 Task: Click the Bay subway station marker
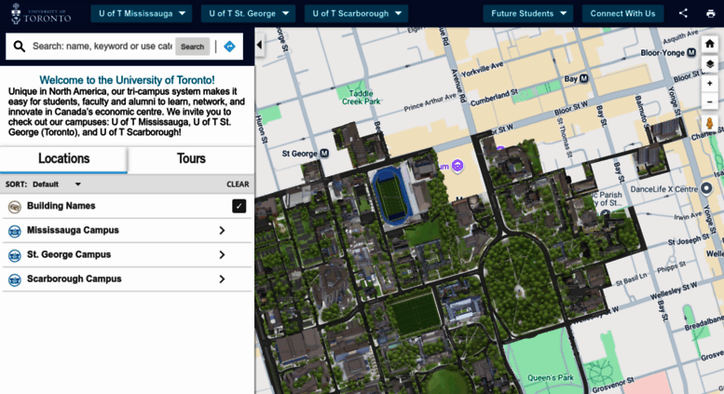[x=583, y=79]
